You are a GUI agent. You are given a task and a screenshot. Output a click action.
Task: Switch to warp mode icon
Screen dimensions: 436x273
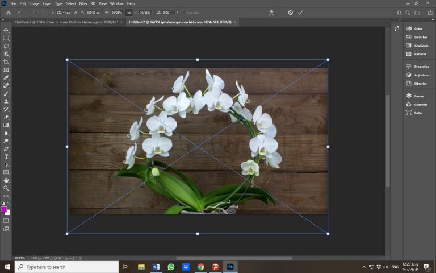[271, 13]
